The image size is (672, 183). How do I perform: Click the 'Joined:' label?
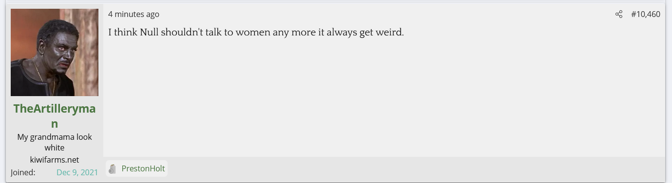23,172
